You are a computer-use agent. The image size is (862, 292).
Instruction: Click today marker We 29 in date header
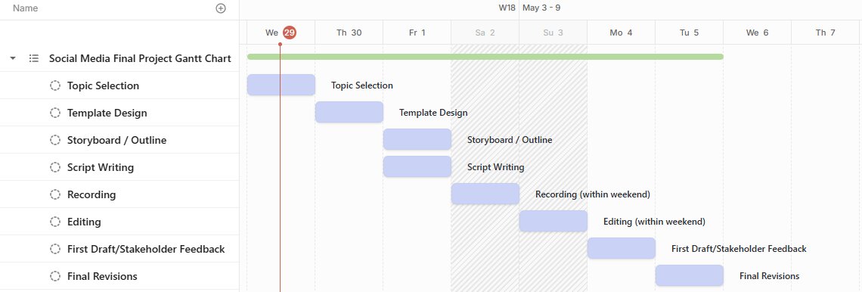[281, 33]
